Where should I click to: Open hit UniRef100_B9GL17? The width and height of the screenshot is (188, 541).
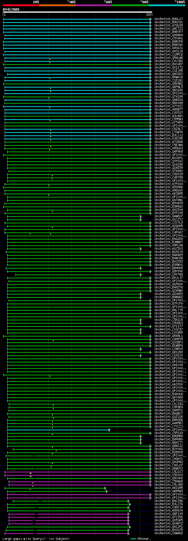click(169, 19)
